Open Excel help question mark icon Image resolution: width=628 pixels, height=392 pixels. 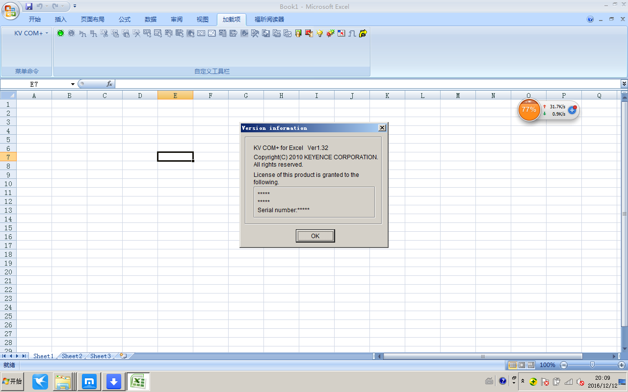point(590,19)
